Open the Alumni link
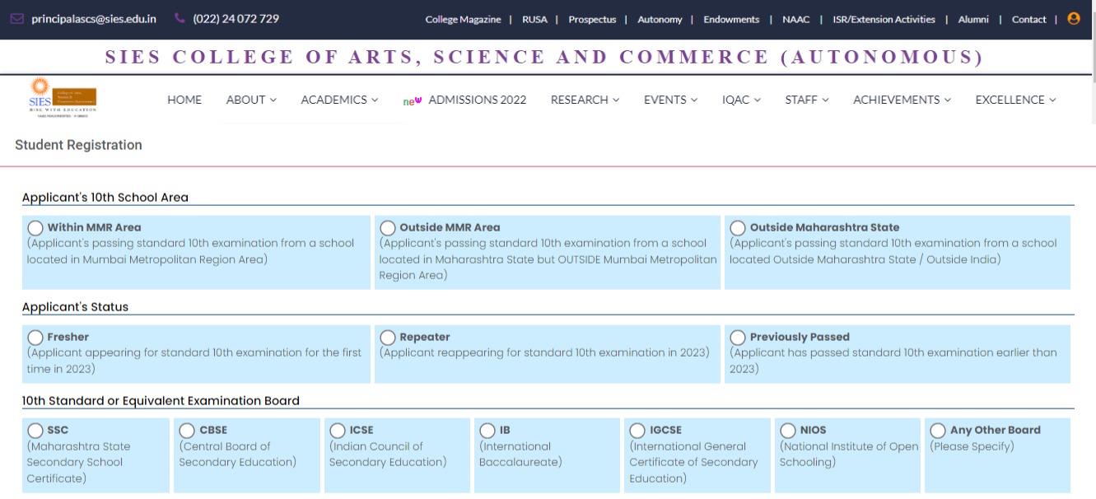Screen dimensions: 1096x499 pos(972,20)
